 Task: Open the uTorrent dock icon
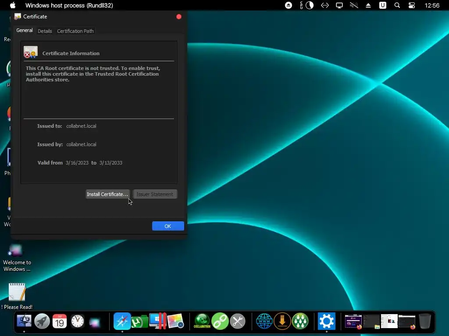[x=139, y=322]
